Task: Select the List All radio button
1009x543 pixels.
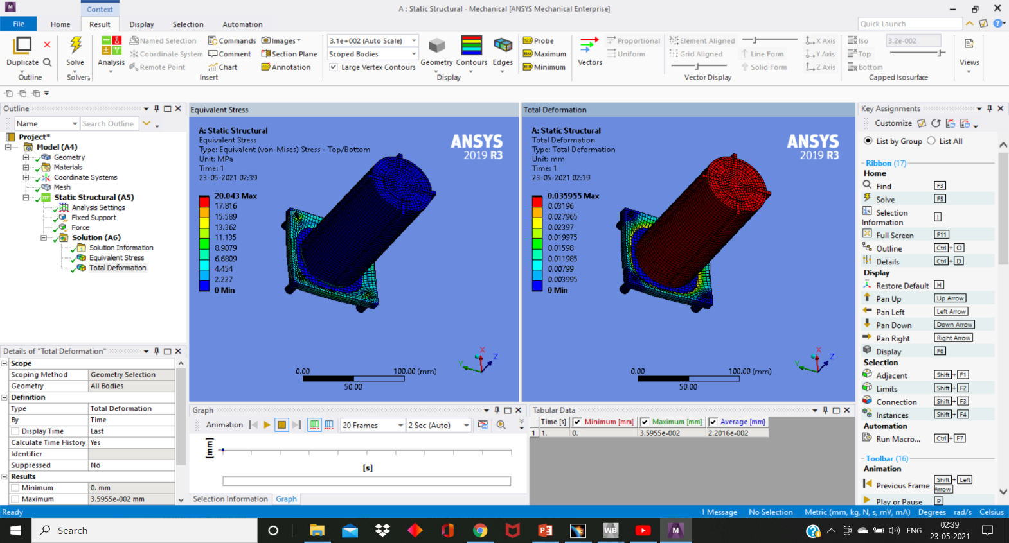Action: pyautogui.click(x=931, y=141)
